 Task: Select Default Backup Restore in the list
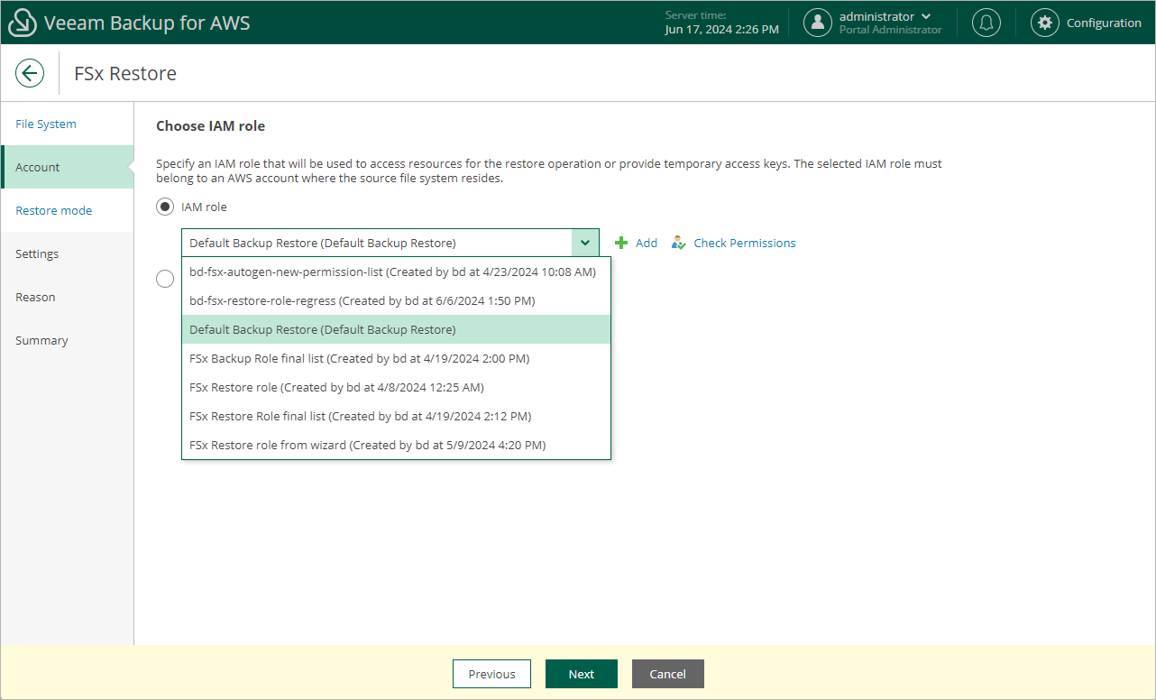coord(396,329)
